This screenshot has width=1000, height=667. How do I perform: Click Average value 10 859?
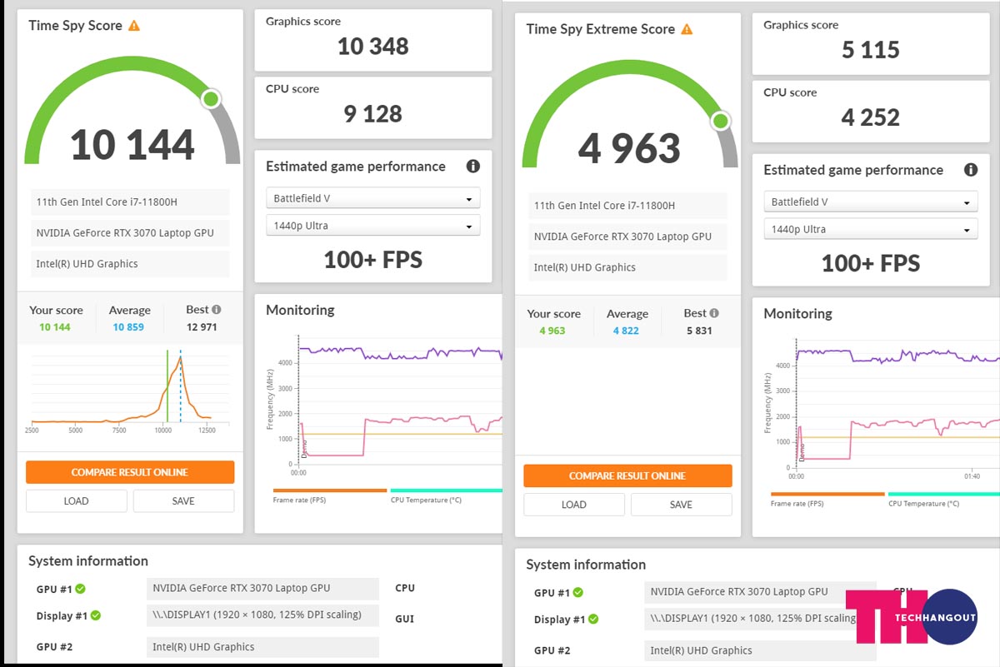pos(129,327)
